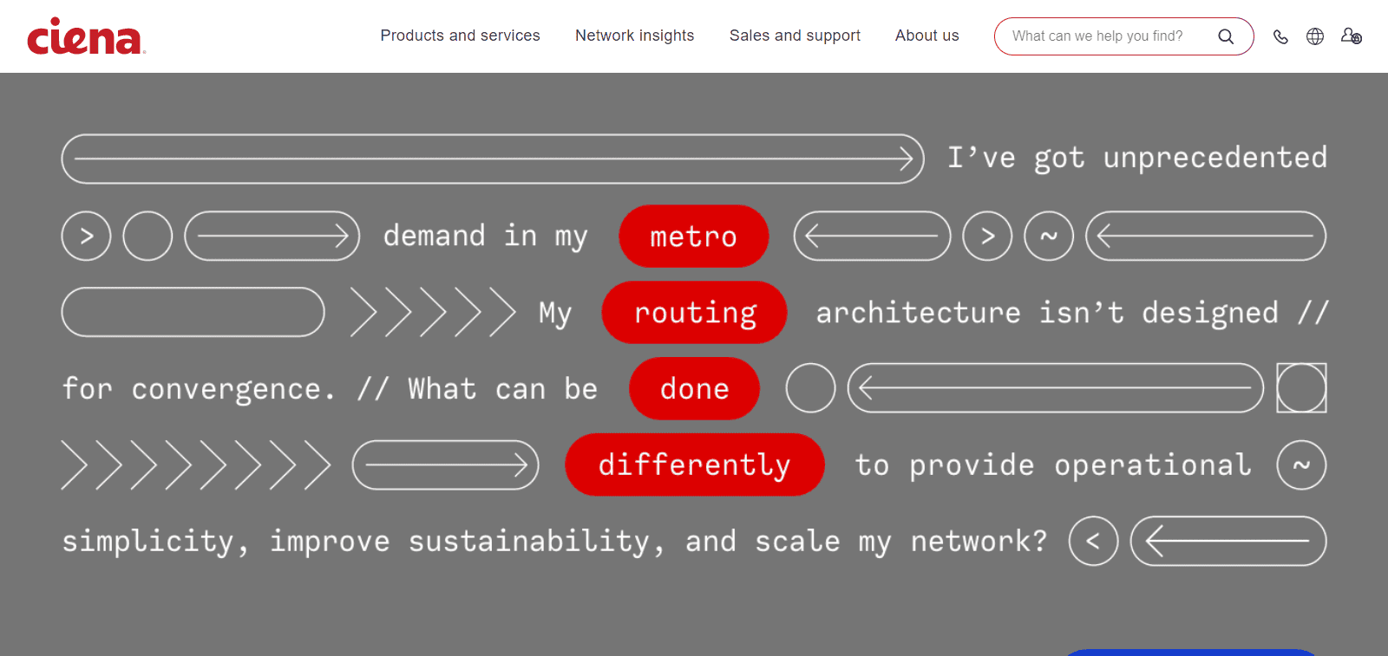Screen dimensions: 1388x656
Task: Expand the Sales and support menu
Action: 795,36
